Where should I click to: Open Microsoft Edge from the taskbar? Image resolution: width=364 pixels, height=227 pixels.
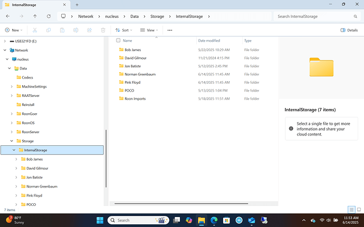214,220
